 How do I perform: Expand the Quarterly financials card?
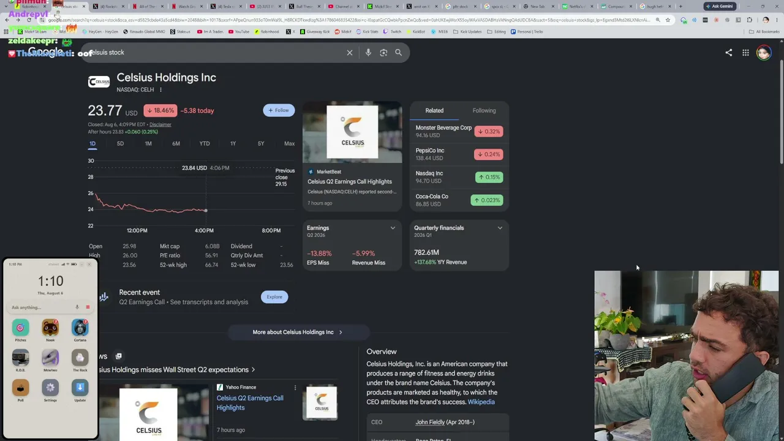[500, 228]
